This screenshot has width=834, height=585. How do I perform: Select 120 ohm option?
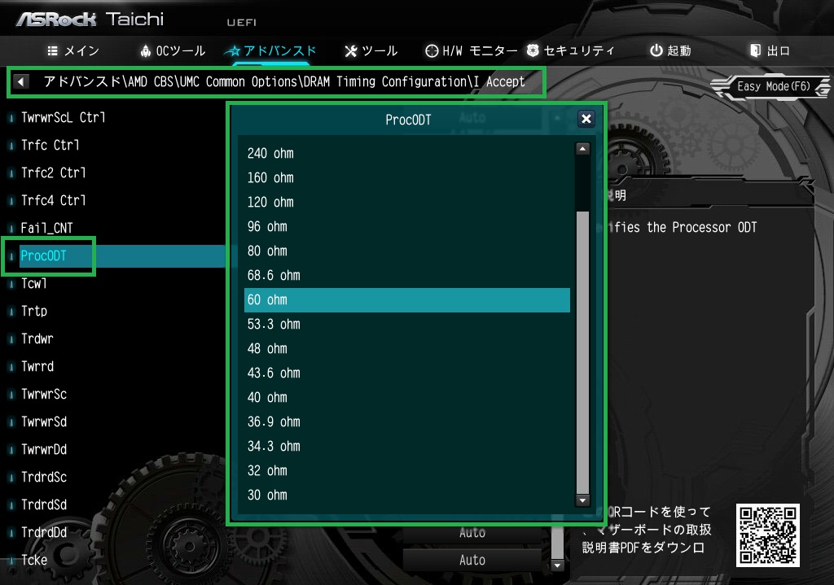point(407,203)
